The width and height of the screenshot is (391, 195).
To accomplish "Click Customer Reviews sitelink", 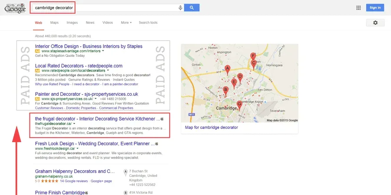I will pos(49,108).
